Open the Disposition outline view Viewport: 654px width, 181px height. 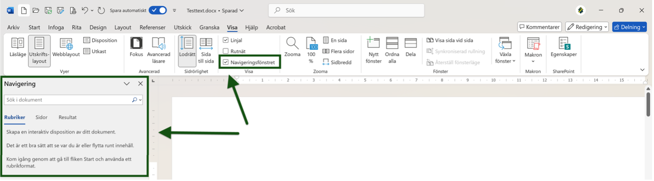coord(100,40)
